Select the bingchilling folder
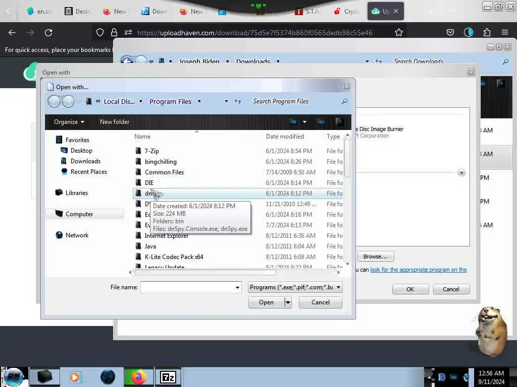This screenshot has height=387, width=517. coord(161,162)
